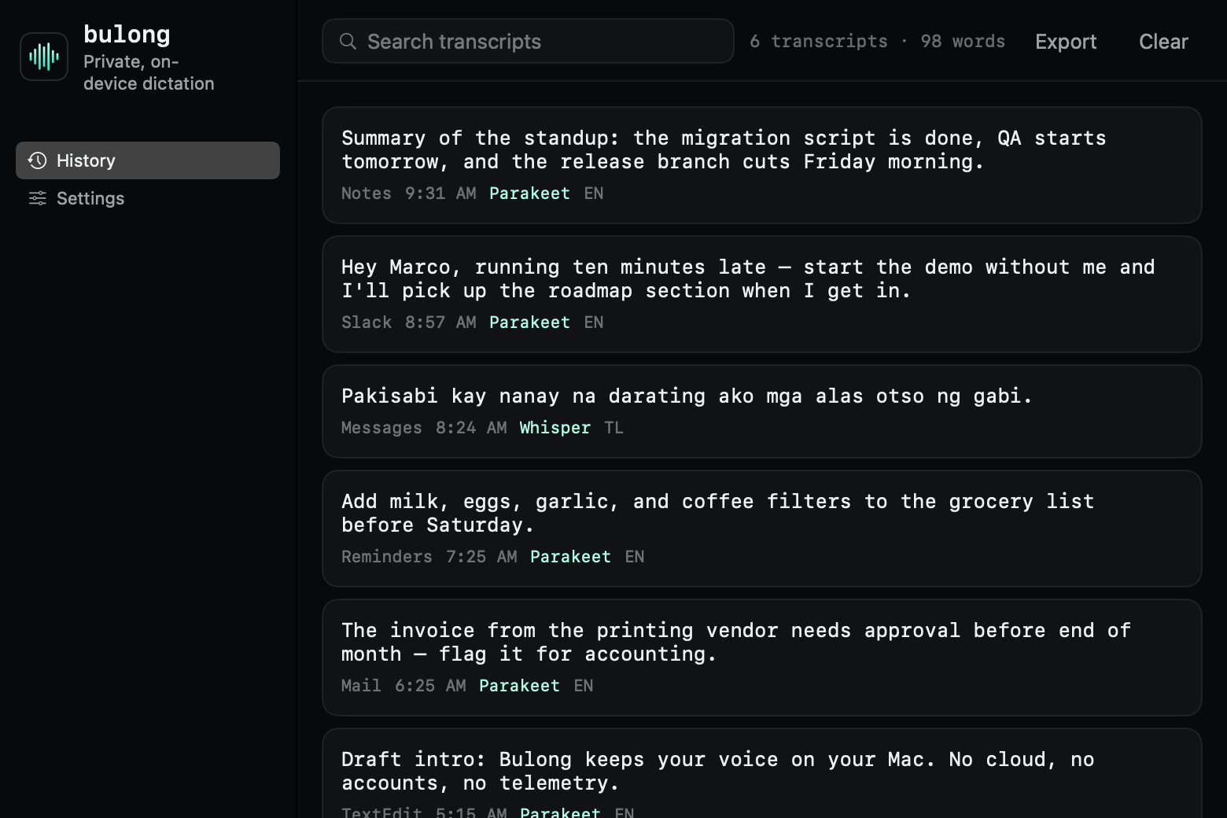Select the Pakisabi kay nanay transcript

(761, 411)
